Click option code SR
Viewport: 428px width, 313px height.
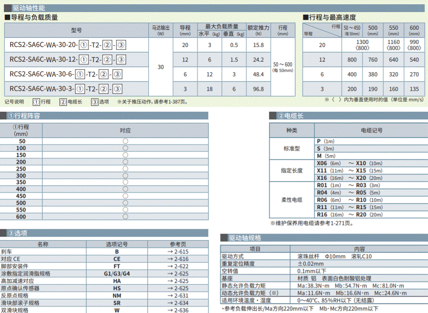point(117,303)
